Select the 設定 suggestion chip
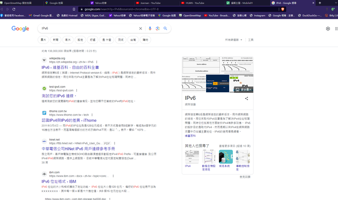338x200 pixels. (80, 40)
